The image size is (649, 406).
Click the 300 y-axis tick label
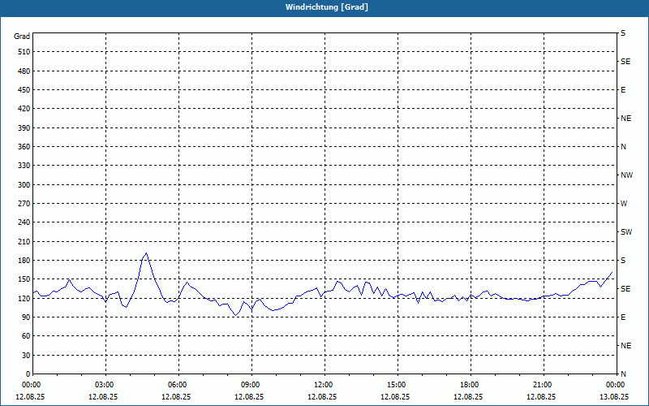tap(24, 185)
